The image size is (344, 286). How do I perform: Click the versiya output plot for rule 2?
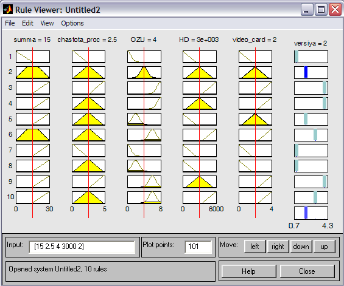tap(311, 72)
